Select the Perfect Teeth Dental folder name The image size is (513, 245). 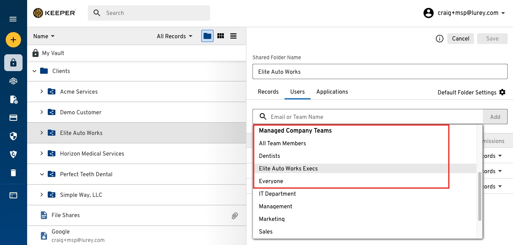pos(86,174)
